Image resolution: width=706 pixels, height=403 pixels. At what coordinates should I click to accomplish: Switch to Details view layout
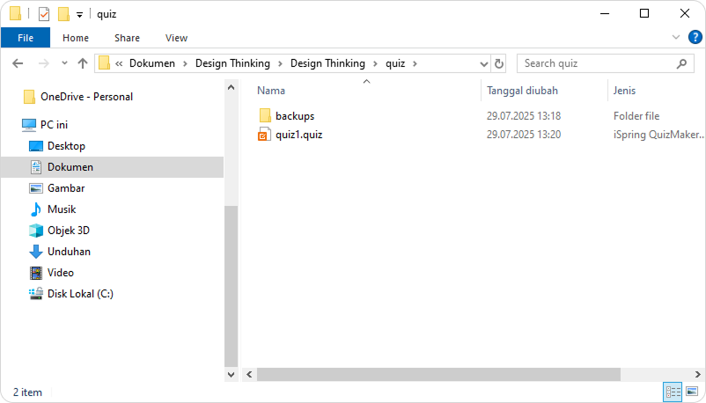pyautogui.click(x=673, y=392)
